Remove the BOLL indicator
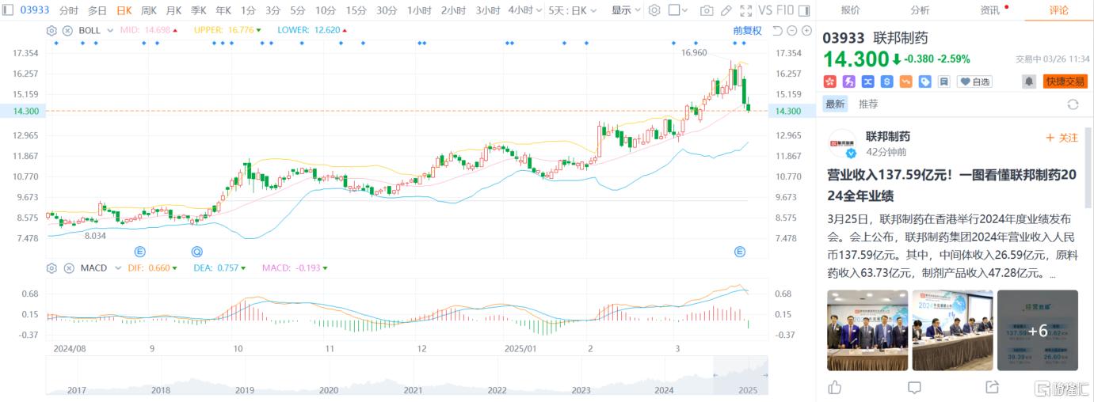 pyautogui.click(x=67, y=30)
